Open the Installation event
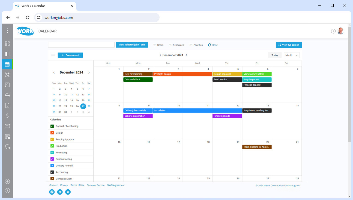The width and height of the screenshot is (353, 200). click(x=198, y=110)
